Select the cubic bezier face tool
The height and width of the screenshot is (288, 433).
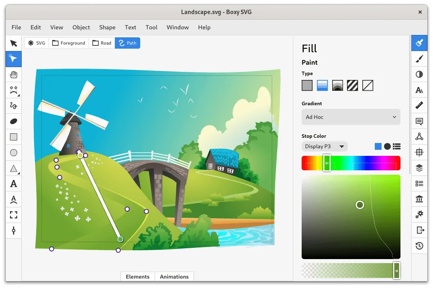pyautogui.click(x=14, y=90)
